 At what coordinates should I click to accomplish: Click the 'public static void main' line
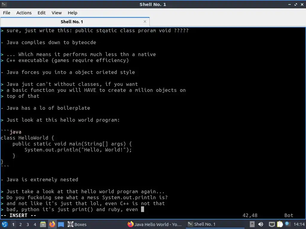[x=72, y=144]
